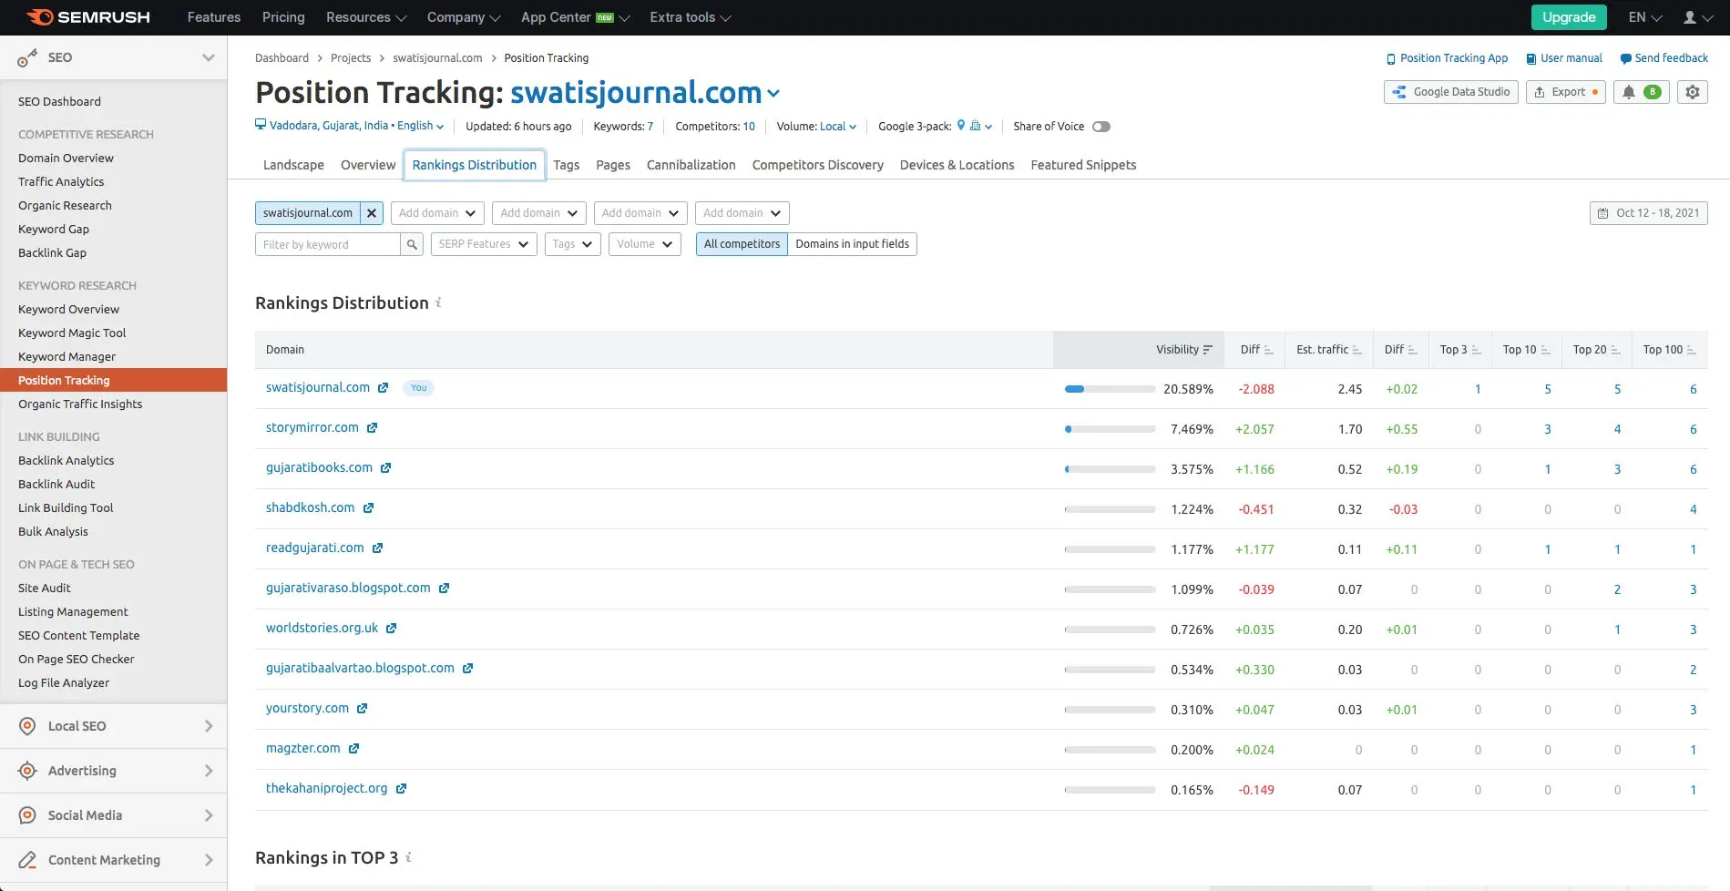Open the Cannibalization tab
Screen dimensions: 1730x891
pos(691,165)
